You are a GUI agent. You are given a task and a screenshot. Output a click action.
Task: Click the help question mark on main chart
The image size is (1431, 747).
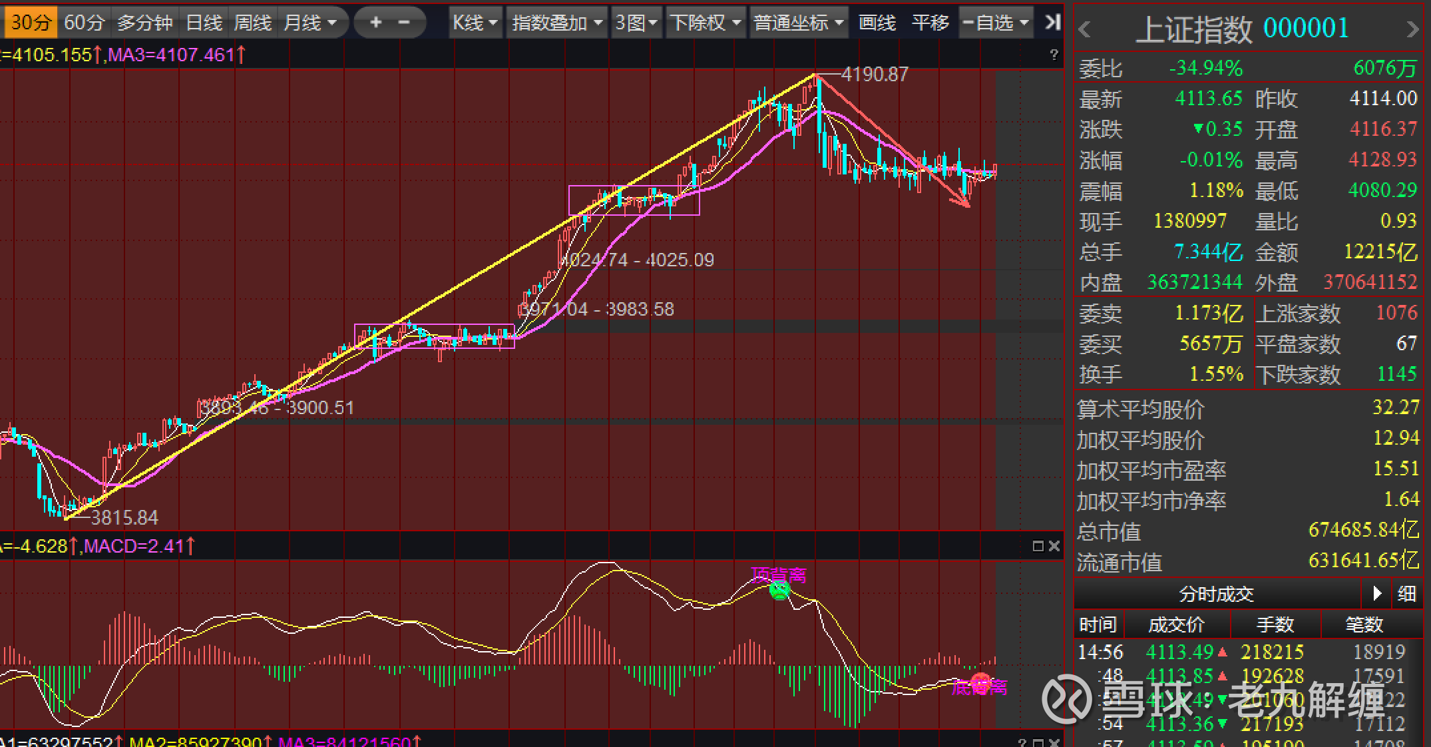(x=1054, y=55)
